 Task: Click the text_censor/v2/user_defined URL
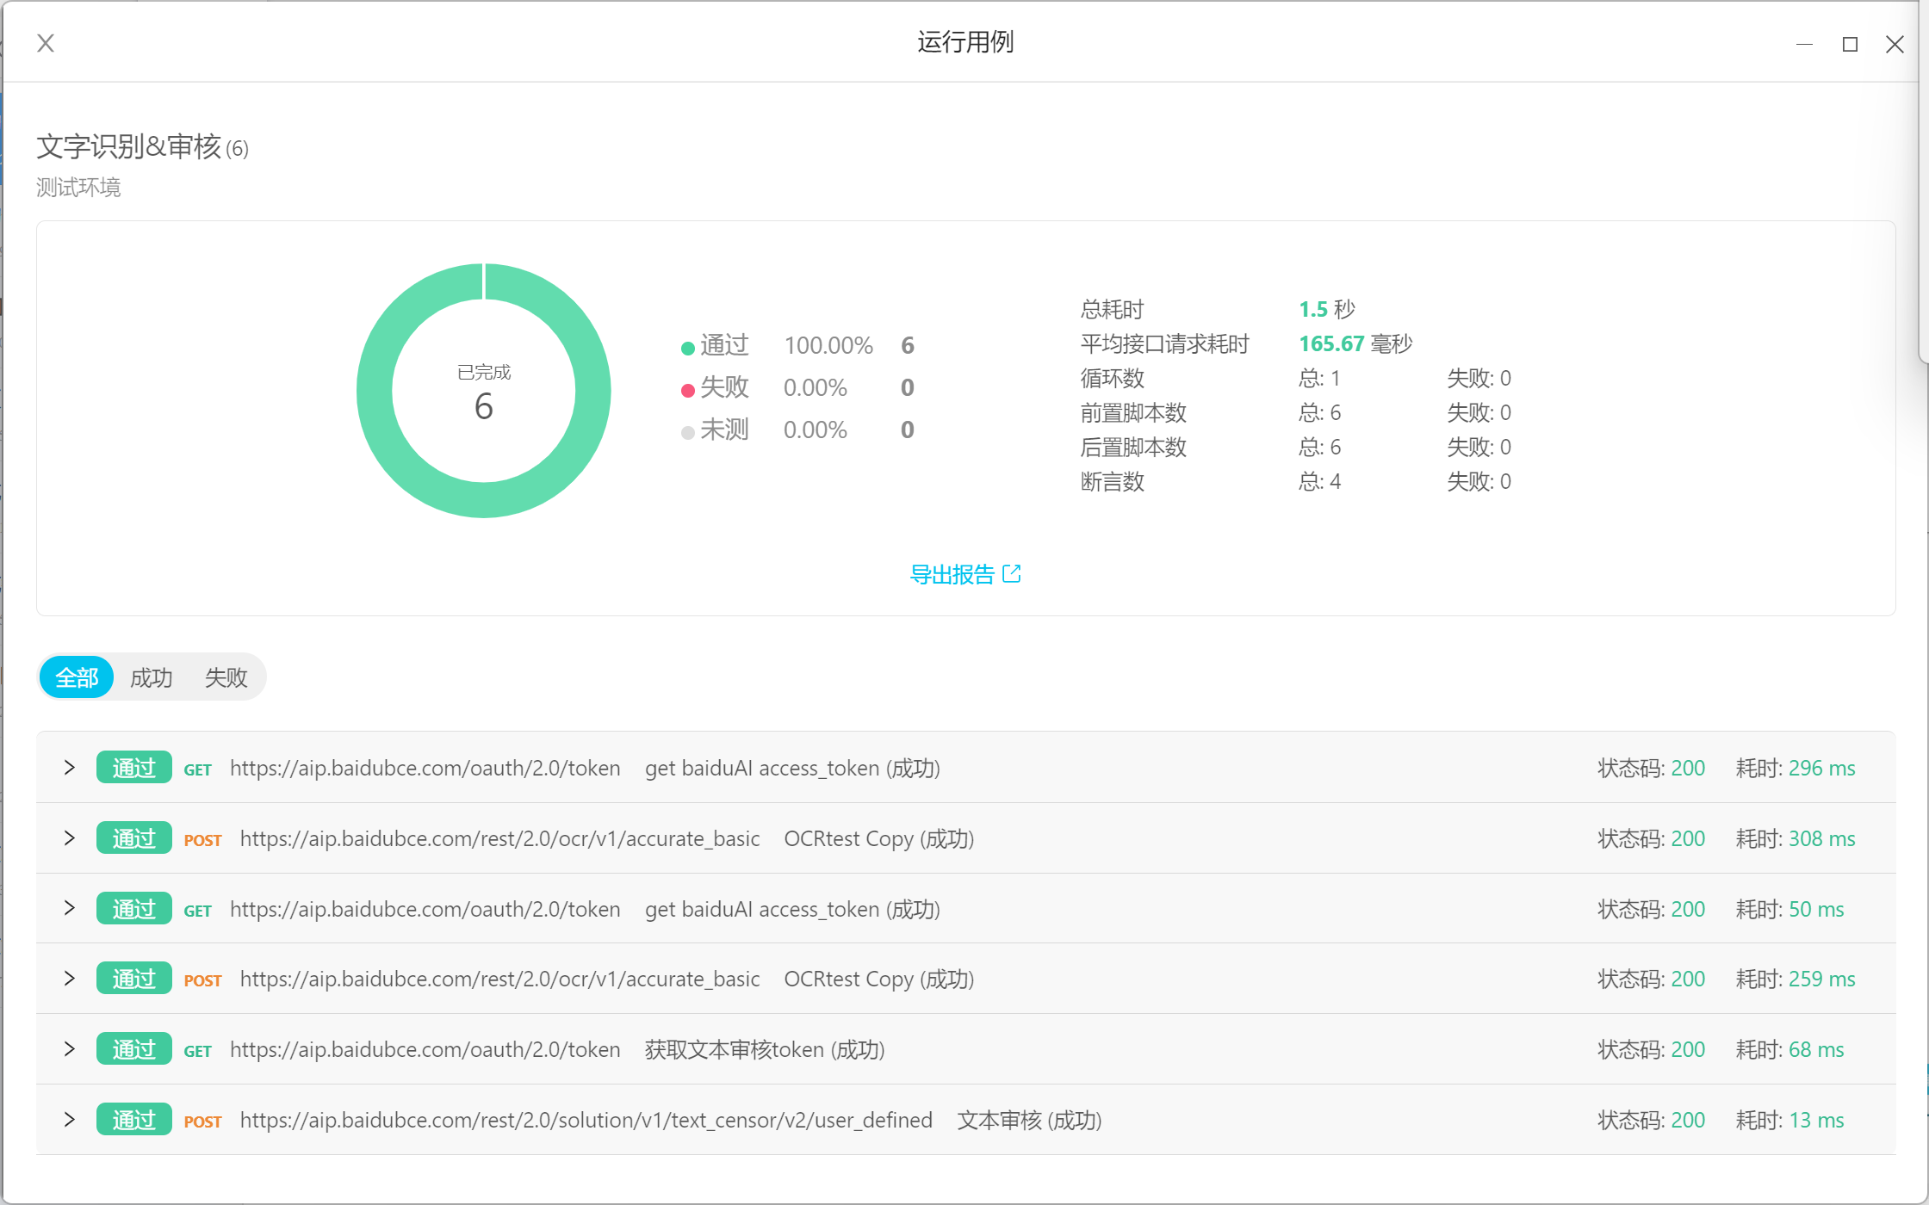coord(586,1120)
